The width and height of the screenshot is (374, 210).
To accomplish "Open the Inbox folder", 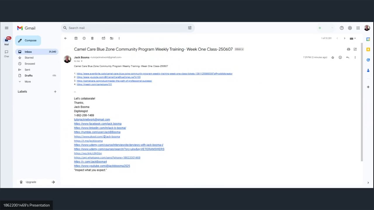I will point(37,52).
